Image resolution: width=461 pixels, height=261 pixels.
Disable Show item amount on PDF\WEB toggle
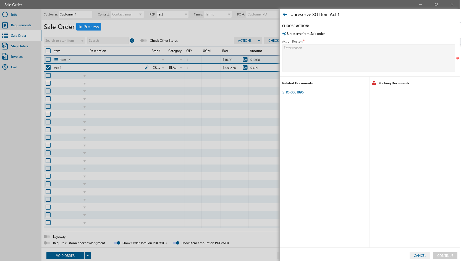click(x=176, y=243)
